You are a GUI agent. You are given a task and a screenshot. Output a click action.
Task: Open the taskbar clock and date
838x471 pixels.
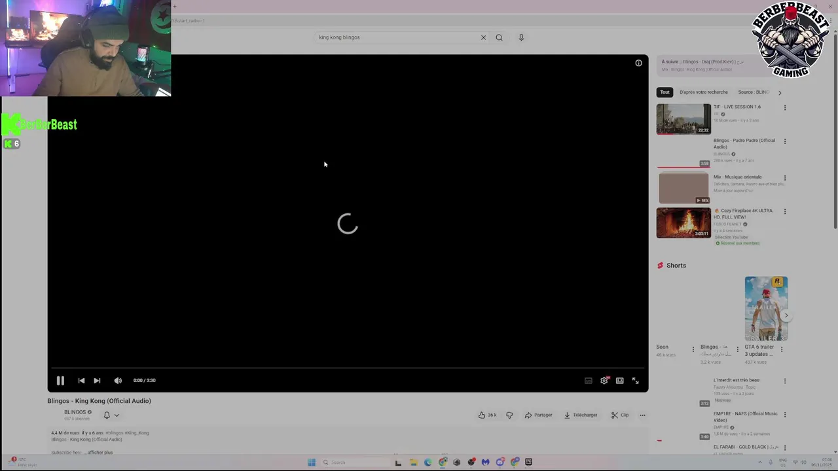click(822, 462)
